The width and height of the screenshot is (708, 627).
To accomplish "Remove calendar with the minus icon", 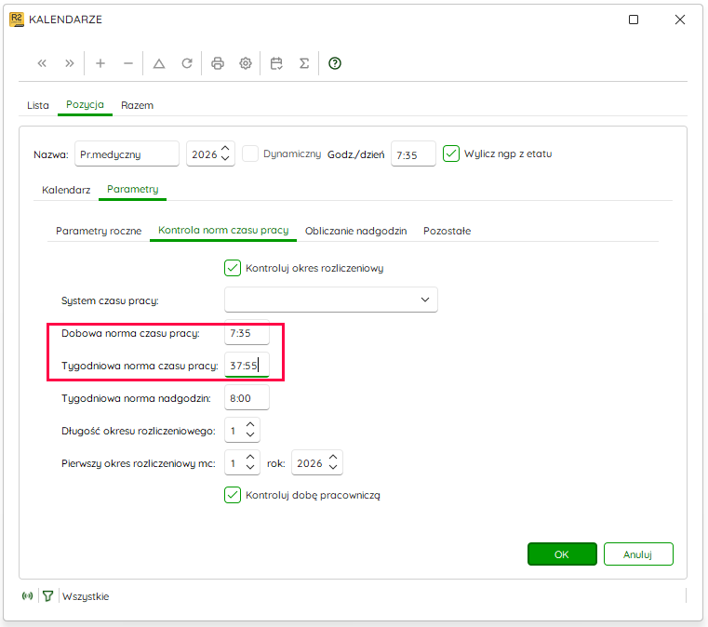I will tap(128, 63).
